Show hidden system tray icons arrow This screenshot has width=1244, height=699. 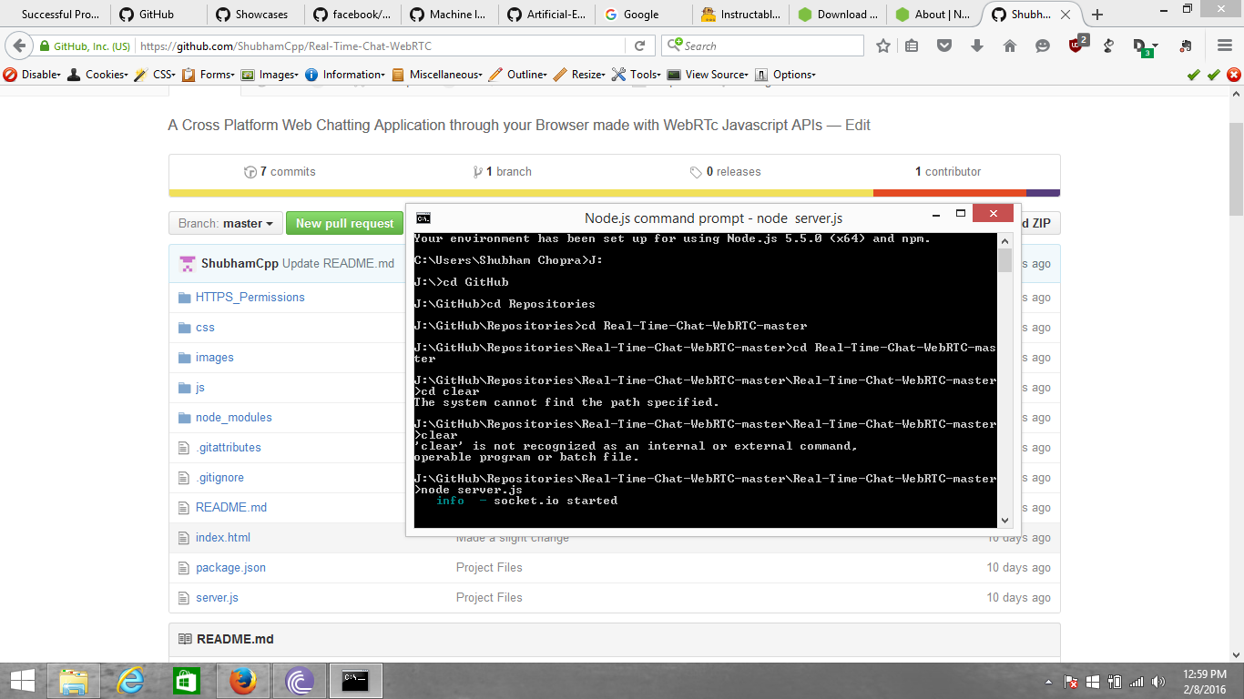point(1046,682)
